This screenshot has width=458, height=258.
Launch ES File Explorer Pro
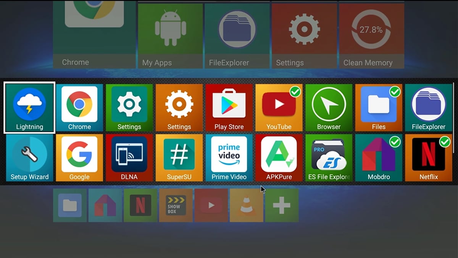click(329, 157)
